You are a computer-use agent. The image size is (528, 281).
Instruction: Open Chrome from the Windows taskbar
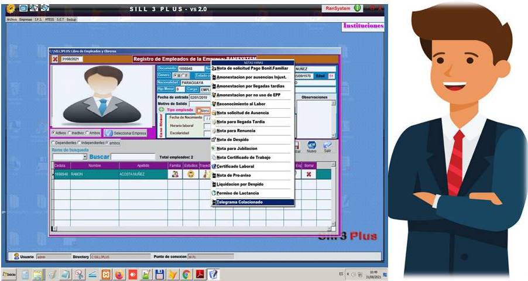click(186, 274)
